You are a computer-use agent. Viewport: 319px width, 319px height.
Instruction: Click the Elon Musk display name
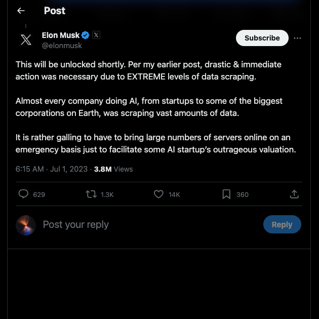[x=61, y=35]
